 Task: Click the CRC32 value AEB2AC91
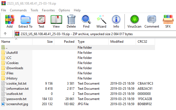145,88
